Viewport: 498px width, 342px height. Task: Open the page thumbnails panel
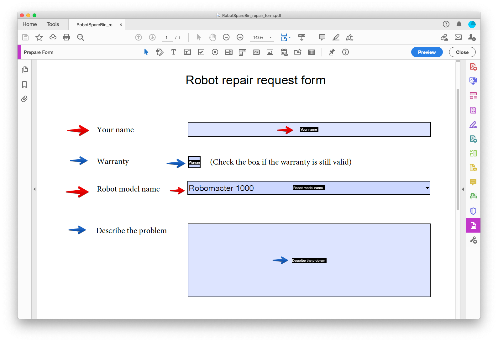(25, 70)
